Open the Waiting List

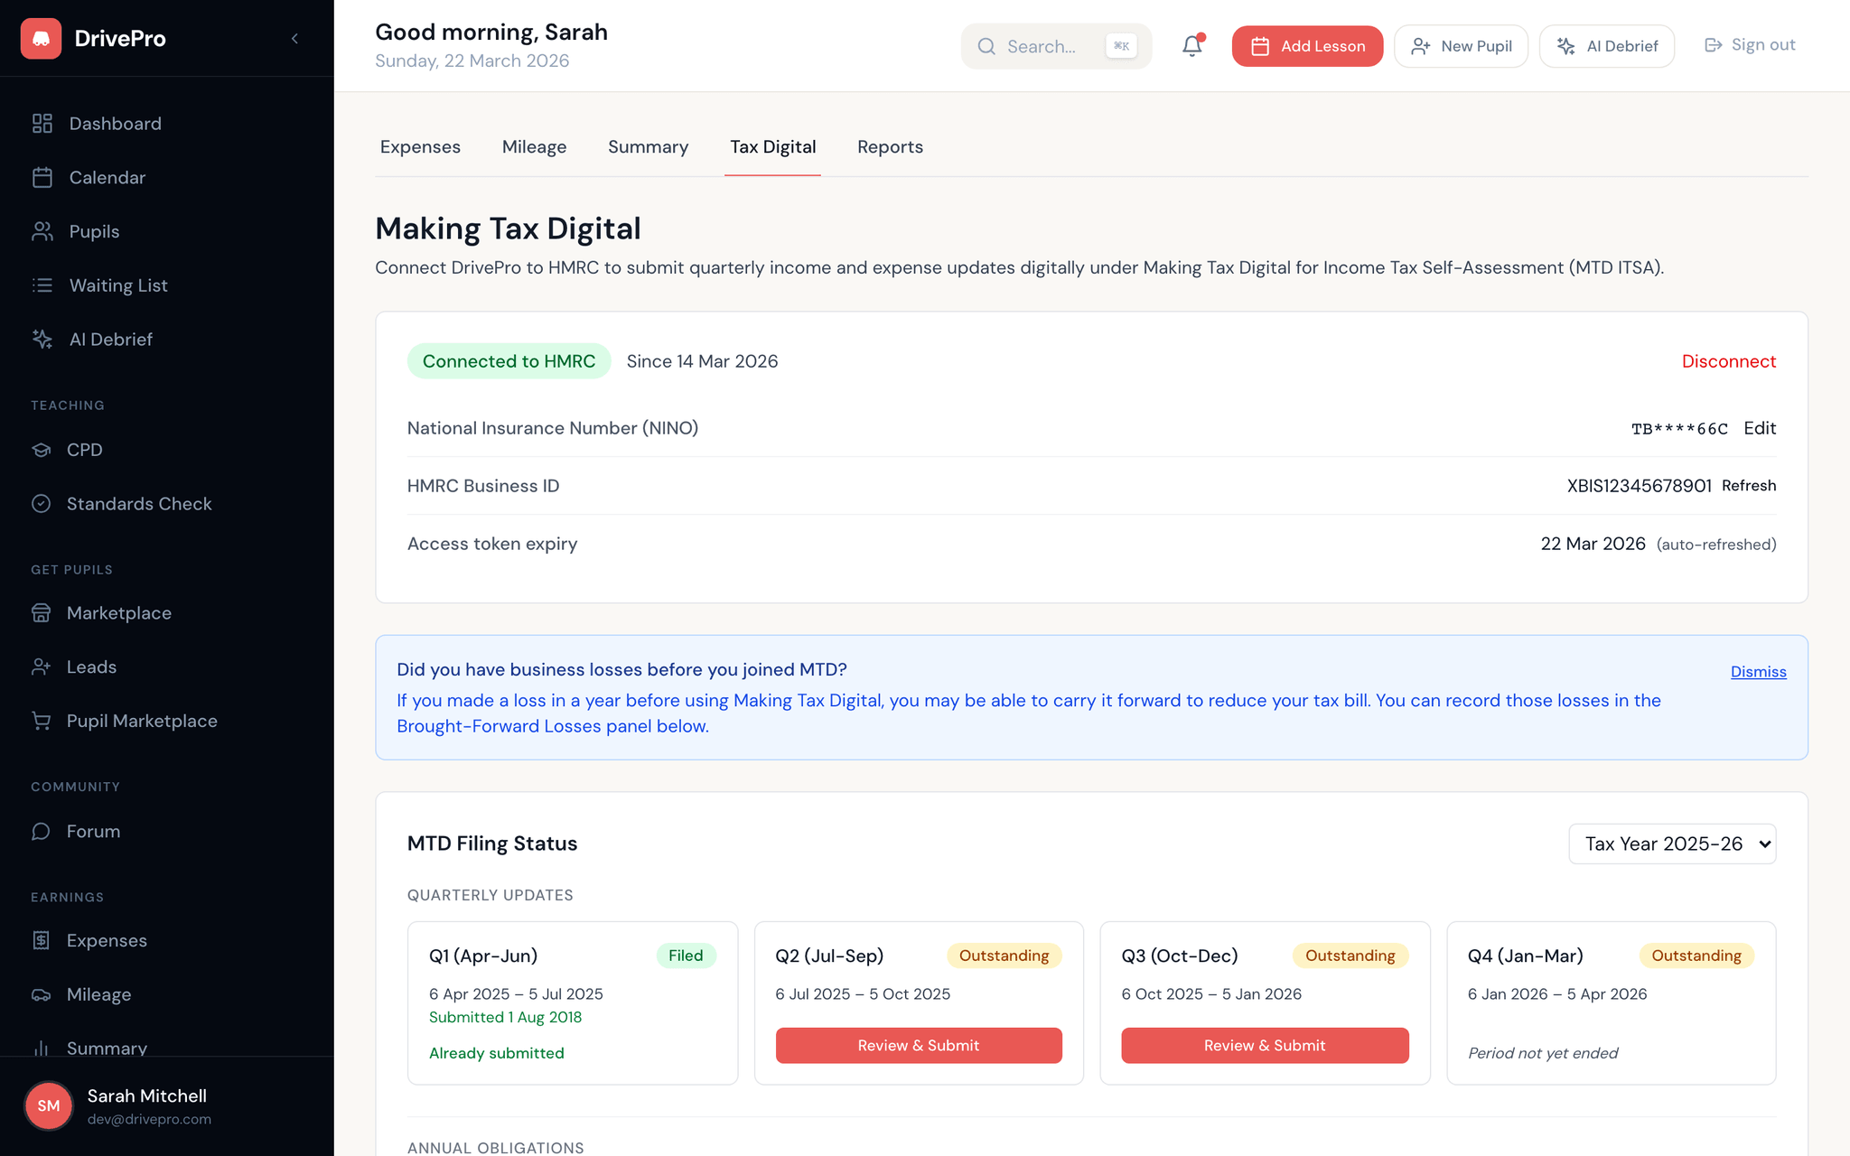[117, 285]
